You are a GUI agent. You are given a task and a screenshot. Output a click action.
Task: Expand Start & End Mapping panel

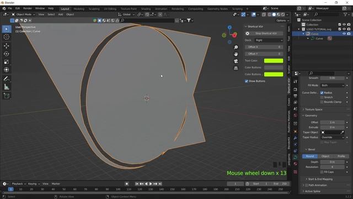pyautogui.click(x=320, y=179)
